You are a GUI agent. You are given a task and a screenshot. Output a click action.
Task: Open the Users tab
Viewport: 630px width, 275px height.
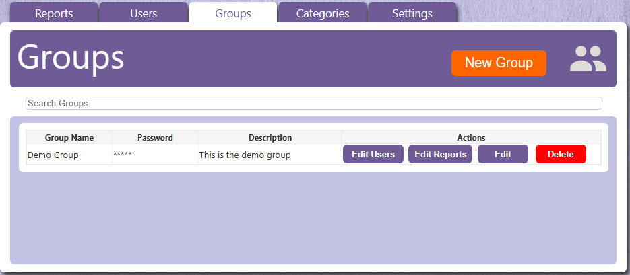pos(144,13)
